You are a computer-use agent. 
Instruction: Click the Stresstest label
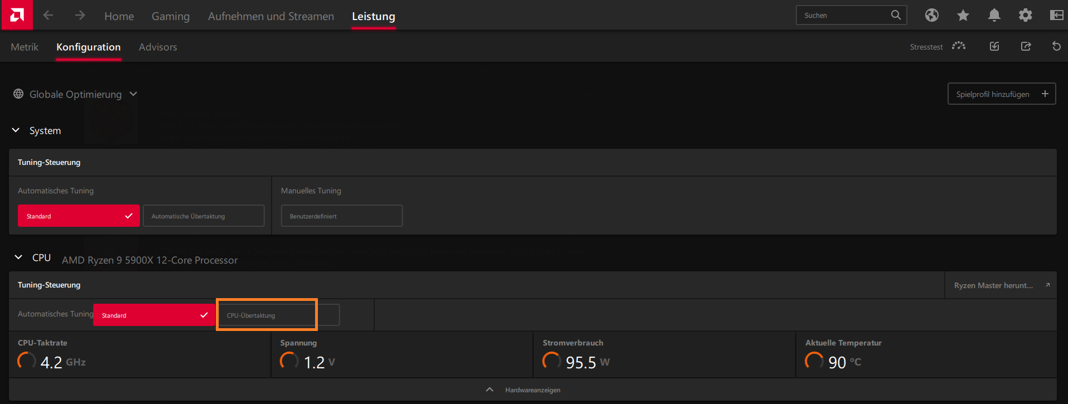tap(926, 47)
